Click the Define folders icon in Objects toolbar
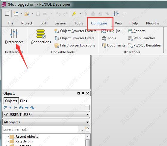 click(x=32, y=108)
